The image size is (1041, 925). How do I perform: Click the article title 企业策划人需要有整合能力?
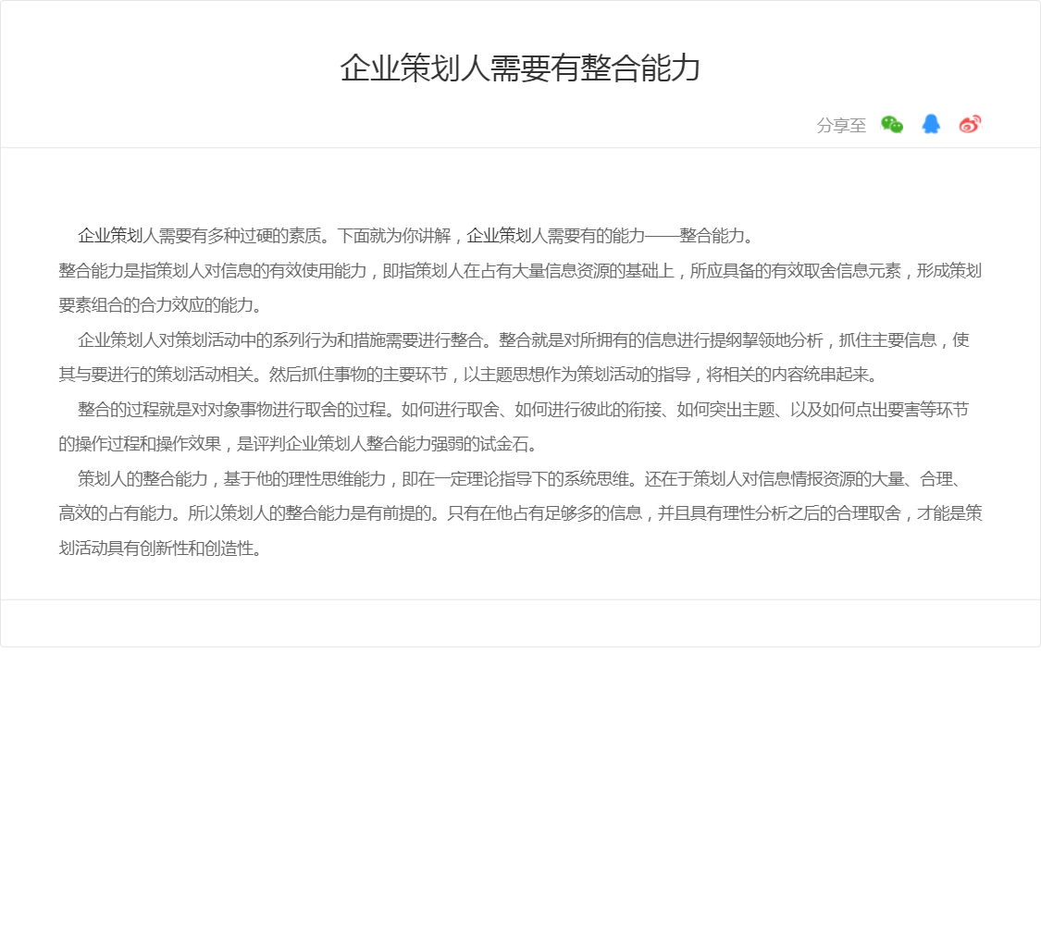tap(520, 68)
